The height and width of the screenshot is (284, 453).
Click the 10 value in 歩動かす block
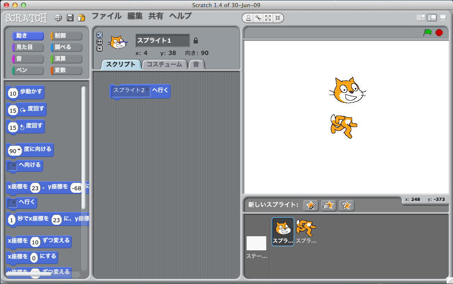(x=13, y=93)
